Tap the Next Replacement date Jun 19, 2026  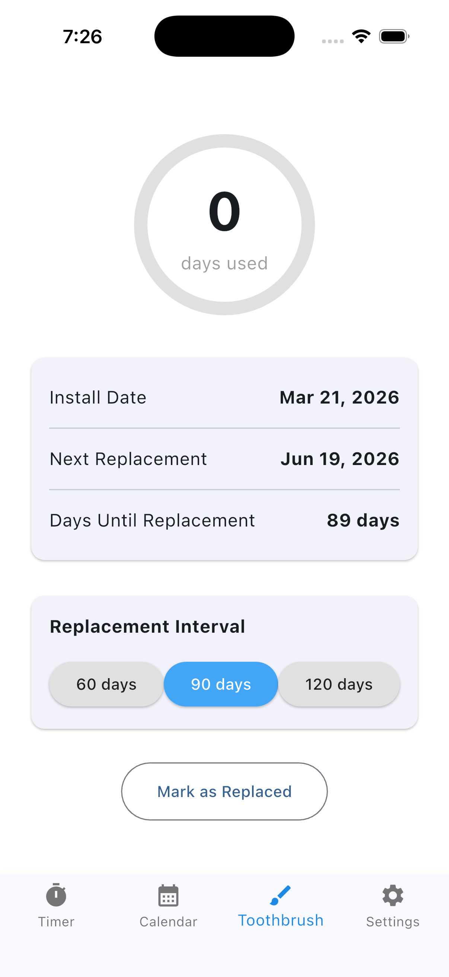[x=340, y=459]
